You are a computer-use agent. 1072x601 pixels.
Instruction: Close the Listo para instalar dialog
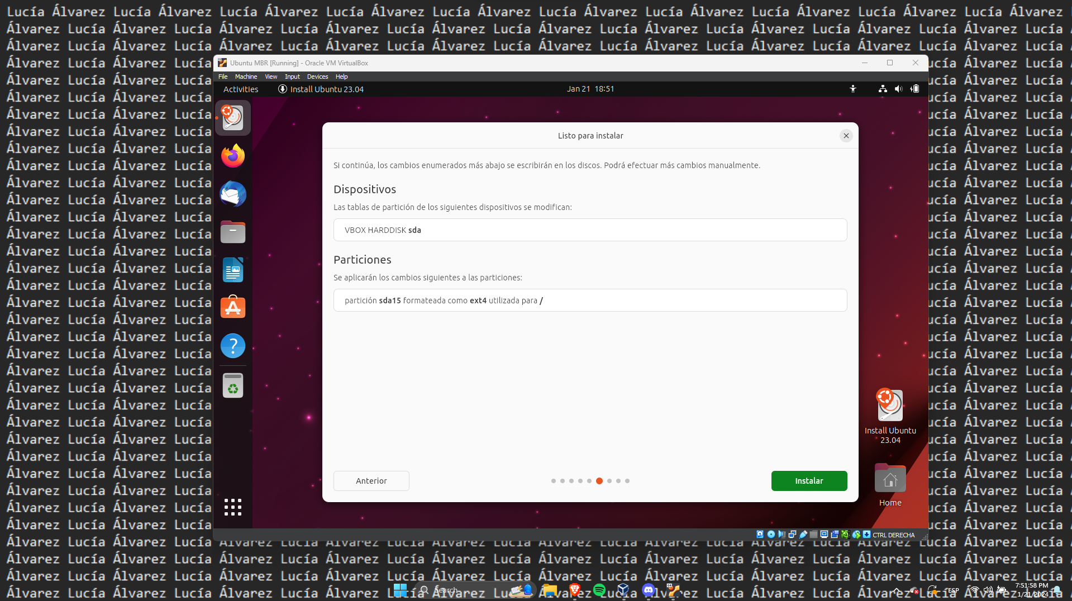(x=846, y=136)
